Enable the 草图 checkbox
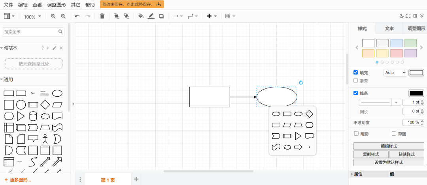The image size is (427, 185). [394, 133]
